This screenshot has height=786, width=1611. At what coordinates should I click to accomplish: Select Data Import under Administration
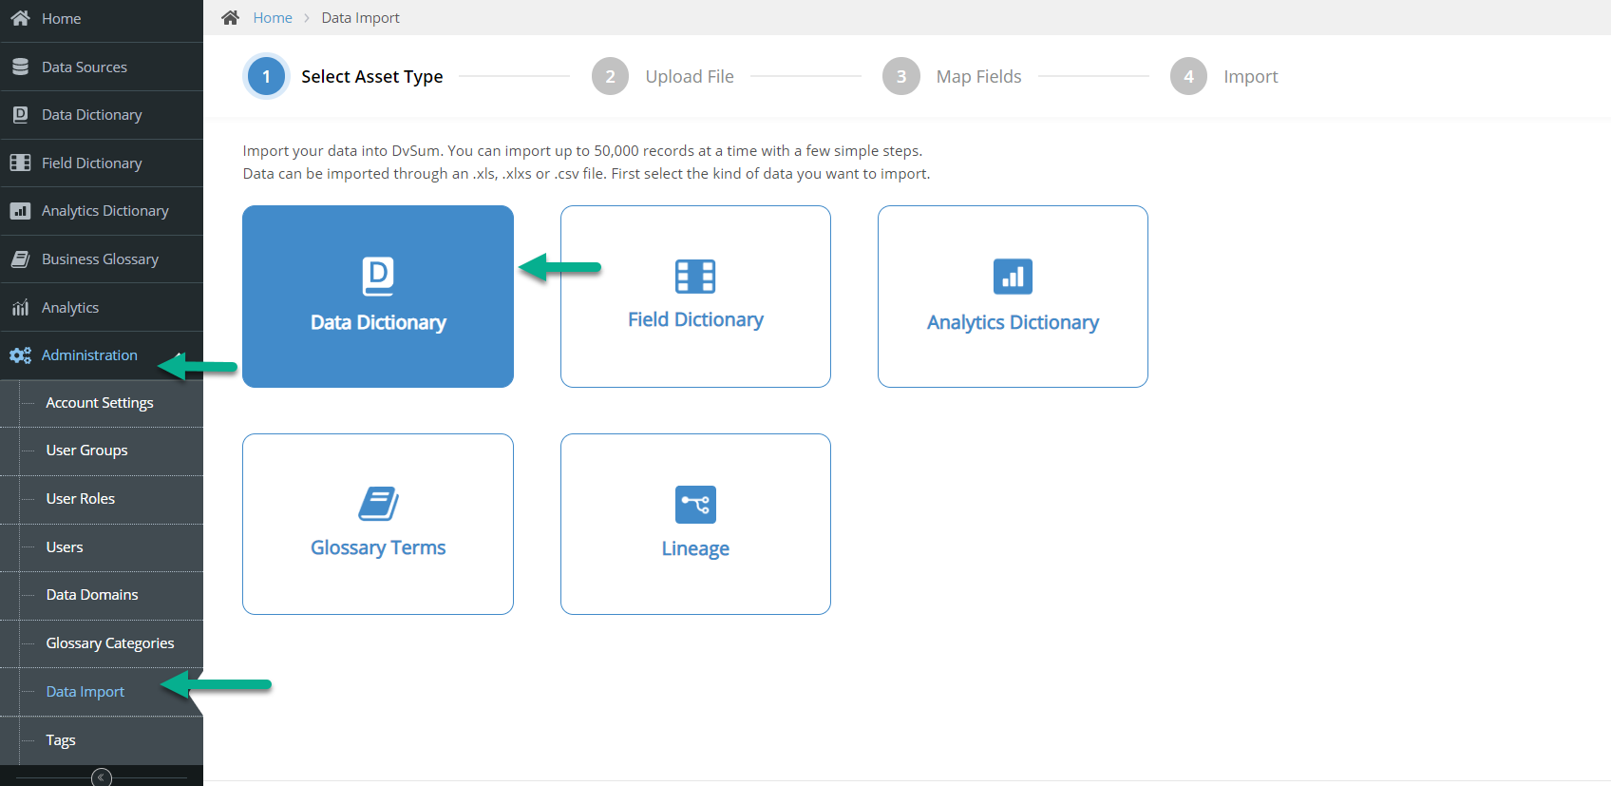click(x=102, y=692)
